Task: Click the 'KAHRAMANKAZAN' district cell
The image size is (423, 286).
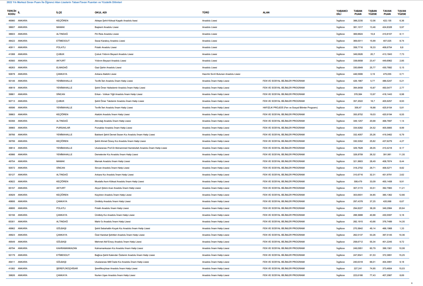Action: point(67,248)
